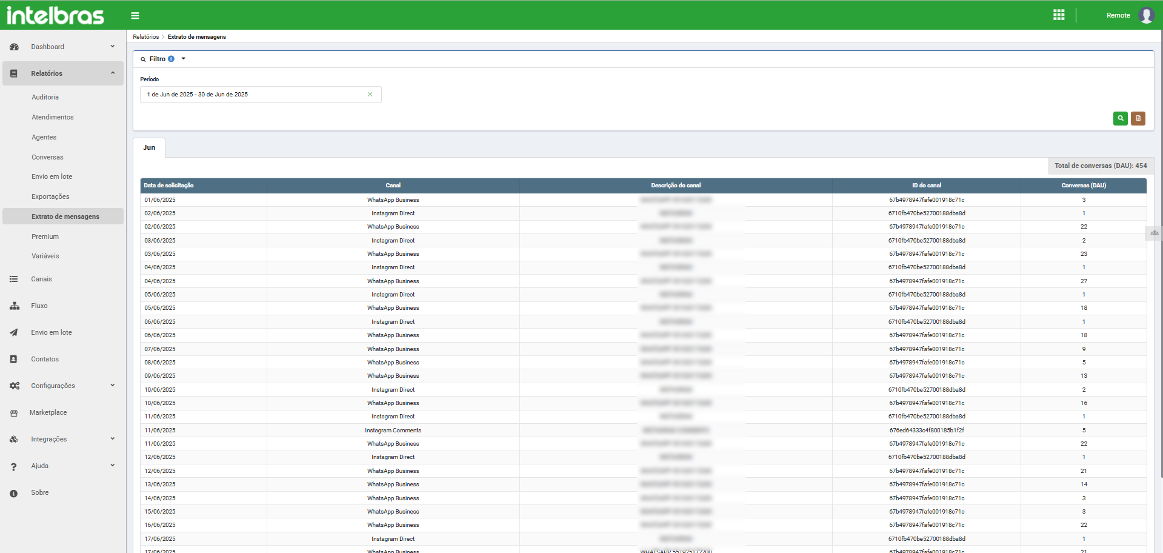Expand the Integrações menu chevron
Image resolution: width=1163 pixels, height=553 pixels.
click(x=113, y=438)
